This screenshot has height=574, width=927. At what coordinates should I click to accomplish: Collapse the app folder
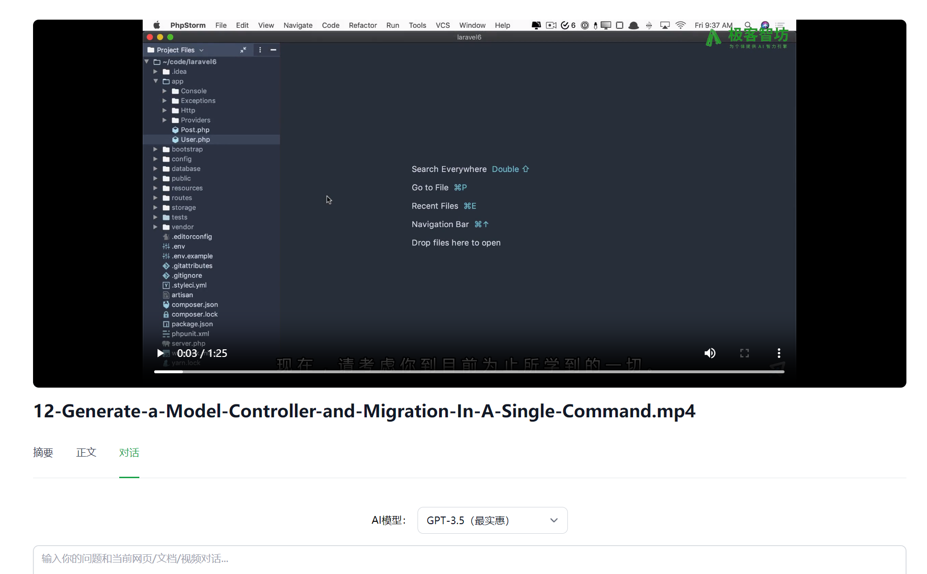click(x=156, y=81)
